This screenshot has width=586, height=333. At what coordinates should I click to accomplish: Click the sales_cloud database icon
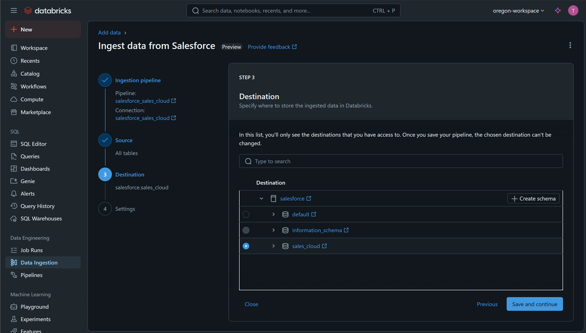pos(285,246)
